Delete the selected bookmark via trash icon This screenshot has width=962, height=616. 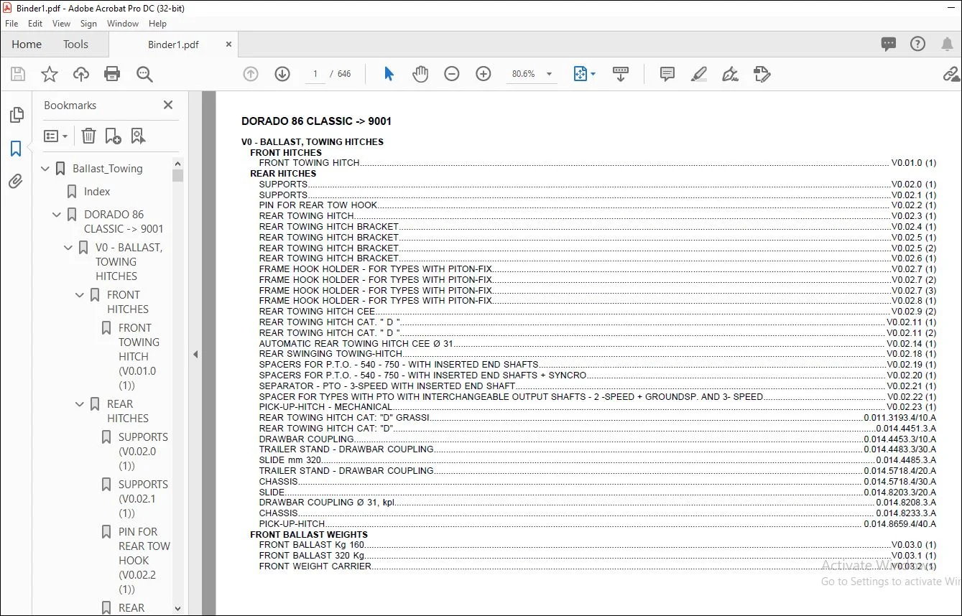click(x=88, y=136)
